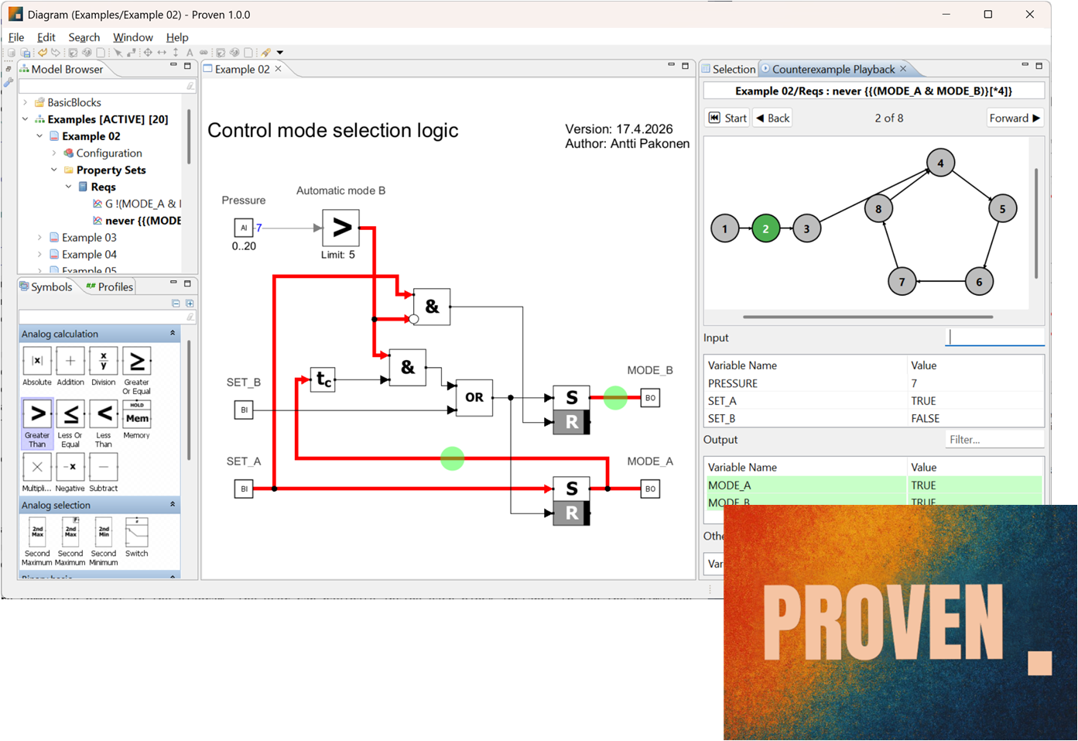This screenshot has height=741, width=1078.
Task: Select state node 4 in graph
Action: coord(940,163)
